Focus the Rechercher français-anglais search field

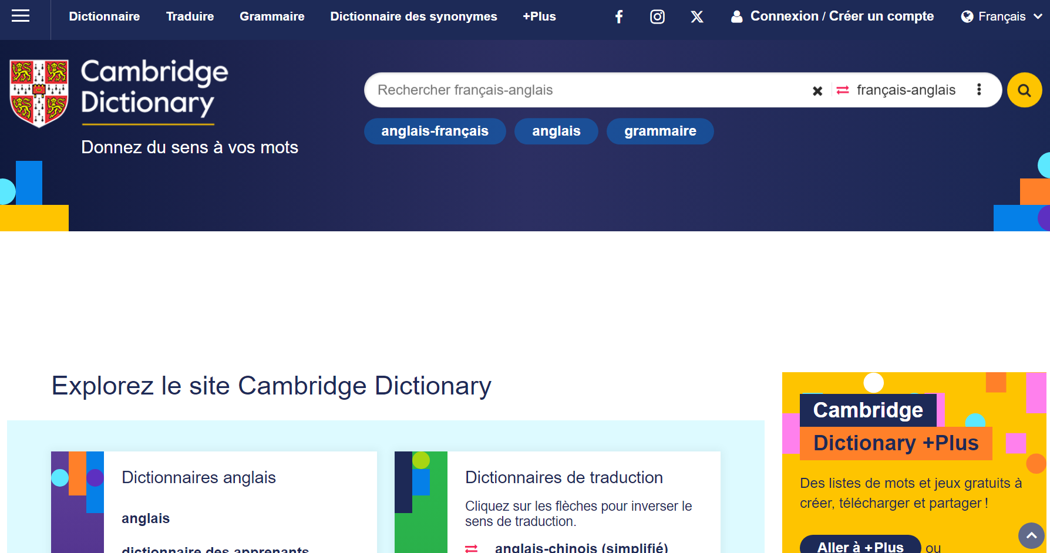click(587, 90)
